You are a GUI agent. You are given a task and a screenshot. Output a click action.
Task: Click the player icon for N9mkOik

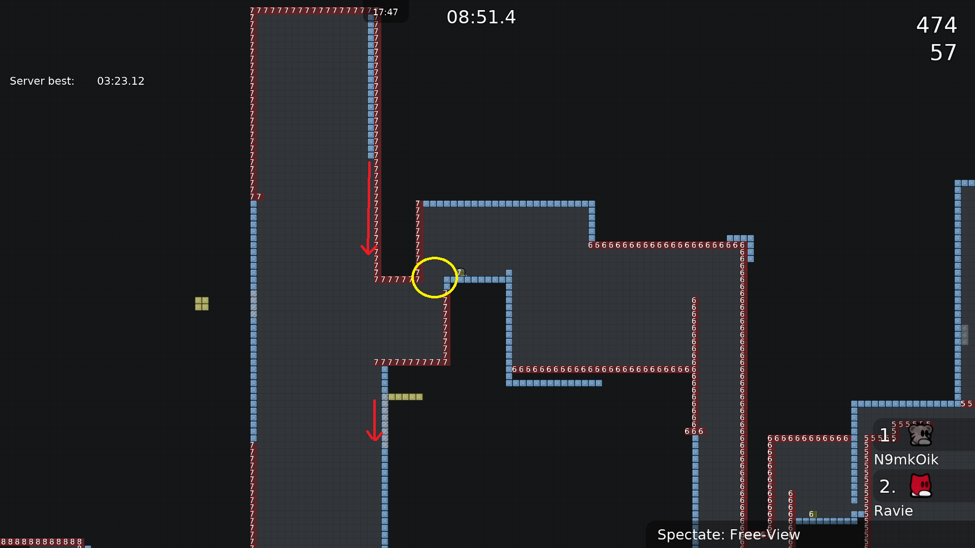[x=921, y=435]
